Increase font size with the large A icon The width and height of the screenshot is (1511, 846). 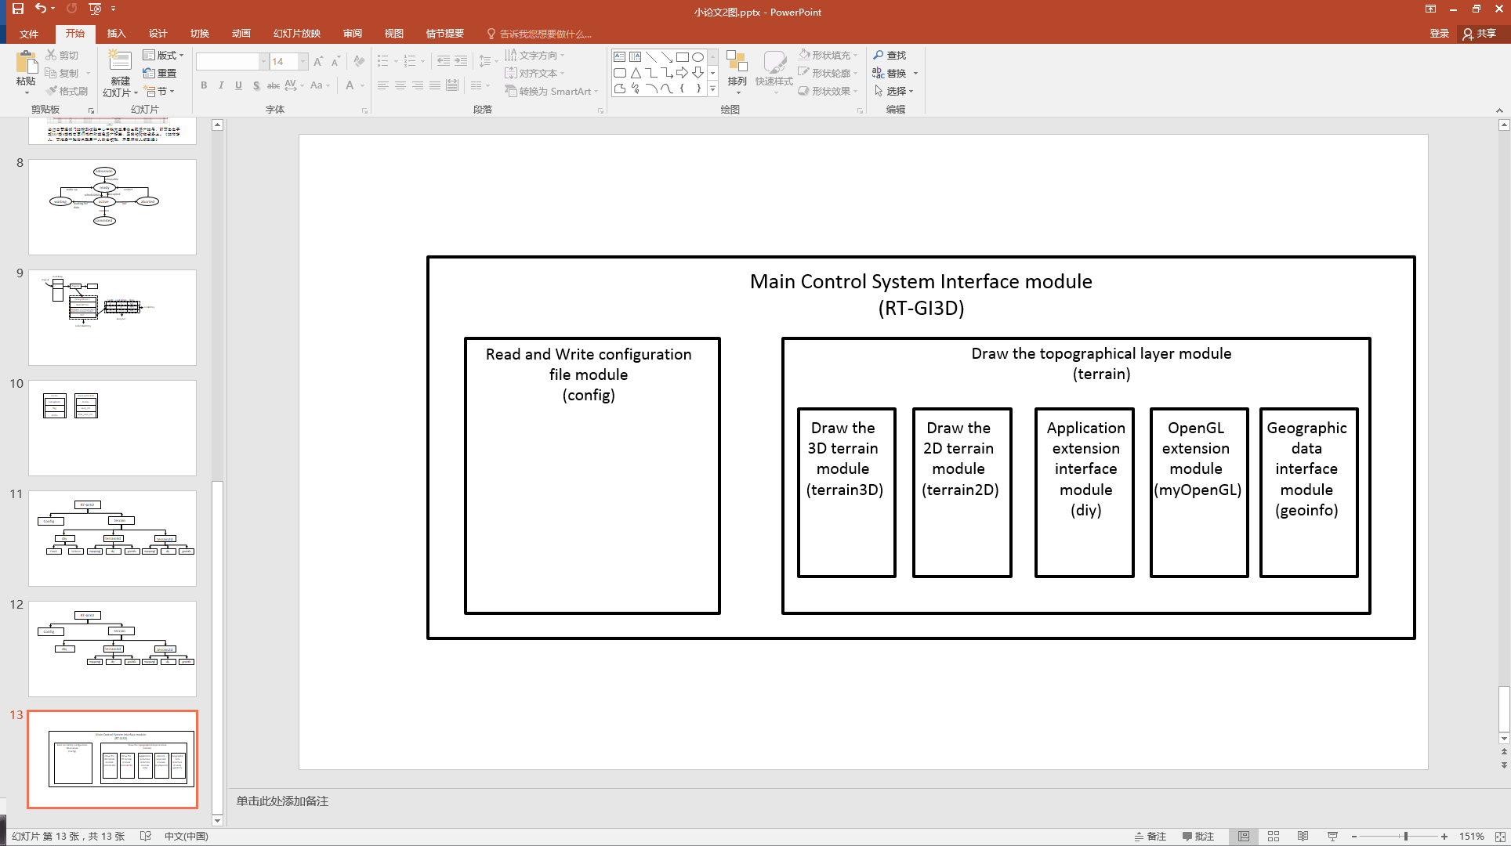click(318, 61)
